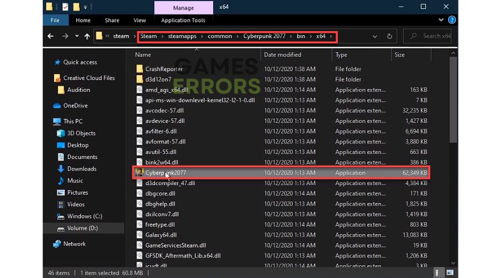Go forward using the forward arrow

[65, 36]
